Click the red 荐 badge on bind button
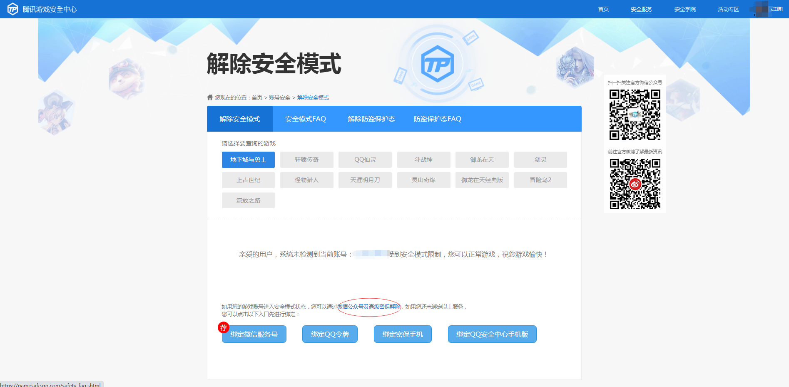Screen dimensions: 789x387 224,327
